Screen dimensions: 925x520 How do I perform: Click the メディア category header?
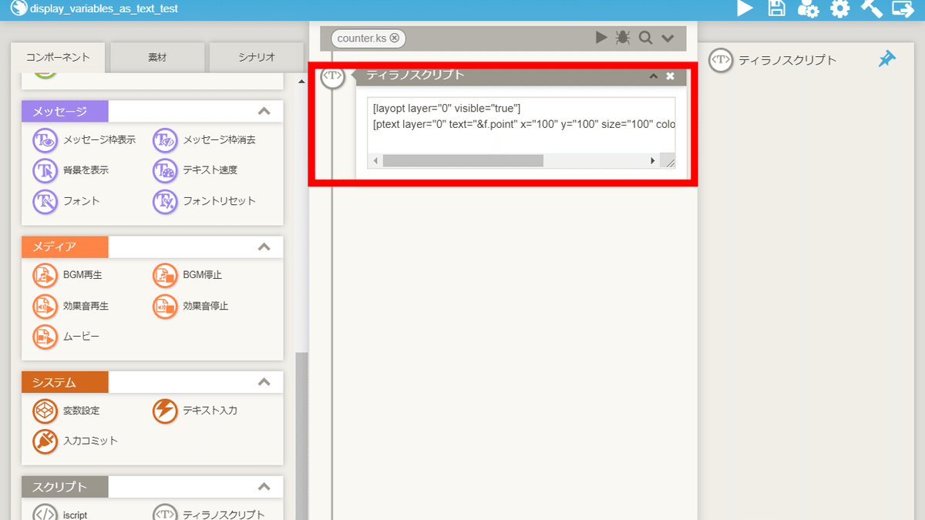(65, 247)
